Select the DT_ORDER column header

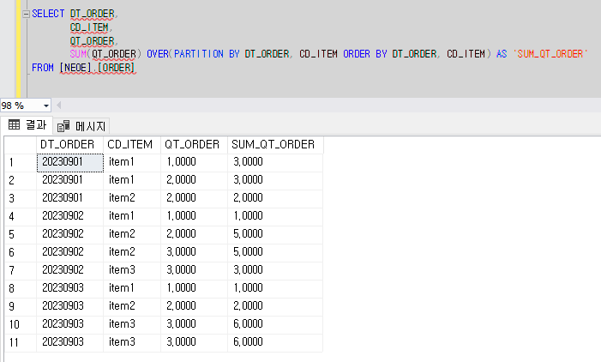(69, 145)
